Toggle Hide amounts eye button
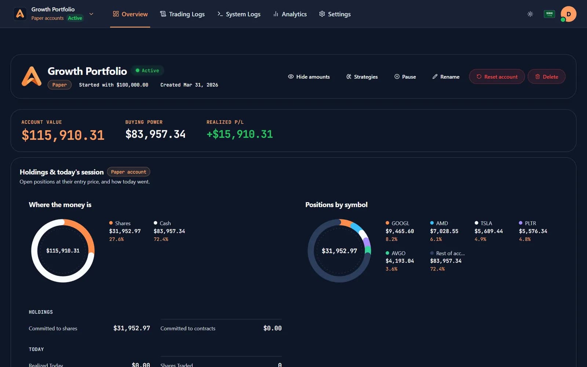 click(309, 77)
